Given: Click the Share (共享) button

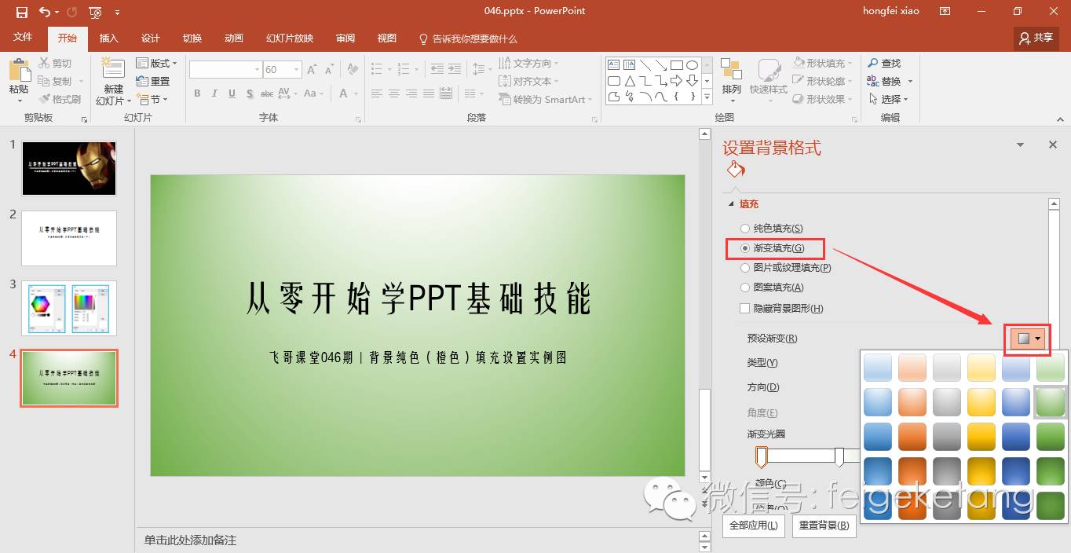Looking at the screenshot, I should 1036,37.
